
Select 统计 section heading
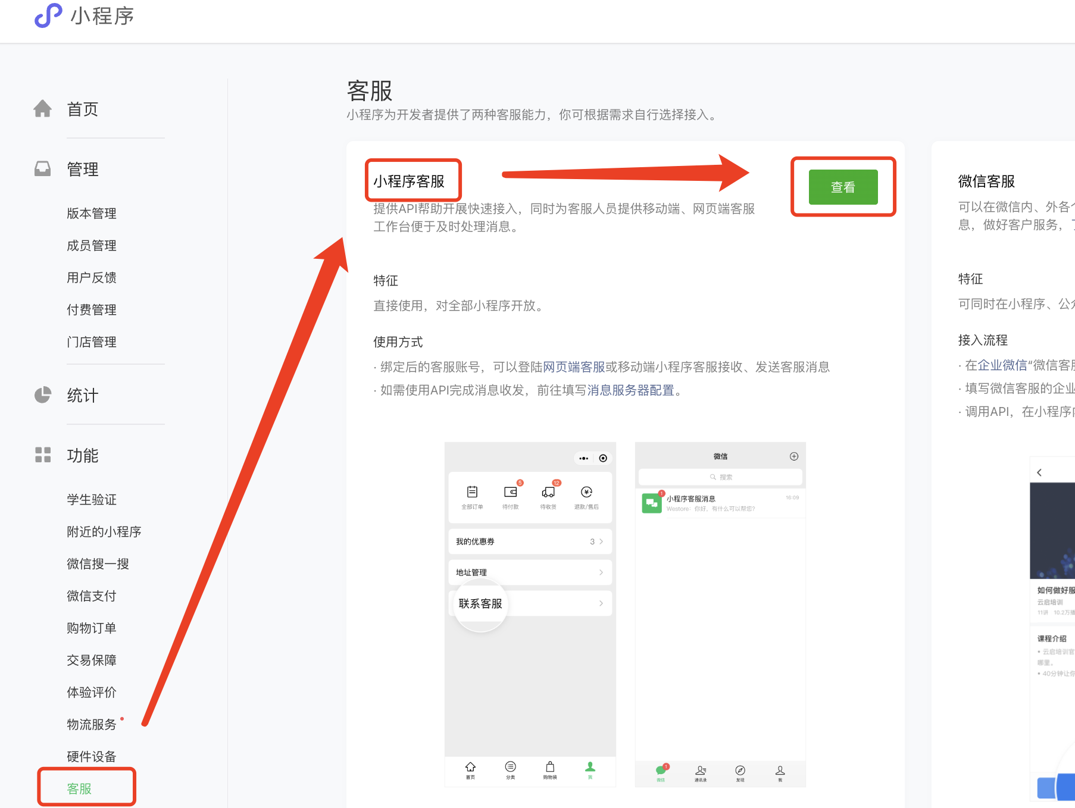pyautogui.click(x=83, y=396)
